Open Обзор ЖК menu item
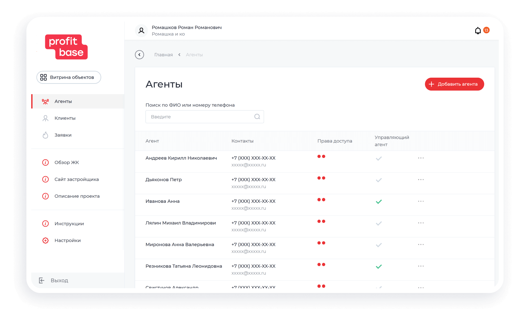The width and height of the screenshot is (530, 329). coord(67,162)
